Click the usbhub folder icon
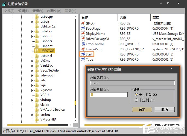The width and height of the screenshot is (187, 136). (x=37, y=36)
